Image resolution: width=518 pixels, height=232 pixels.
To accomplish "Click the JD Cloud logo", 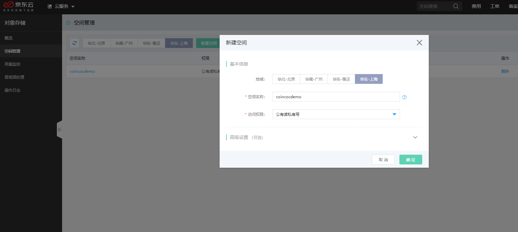I will pos(19,6).
